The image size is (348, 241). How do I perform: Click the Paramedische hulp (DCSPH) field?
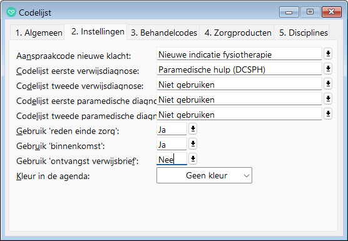(239, 69)
